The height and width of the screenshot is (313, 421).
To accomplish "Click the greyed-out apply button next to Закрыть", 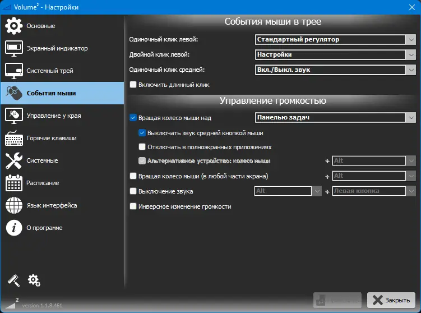I will click(337, 300).
